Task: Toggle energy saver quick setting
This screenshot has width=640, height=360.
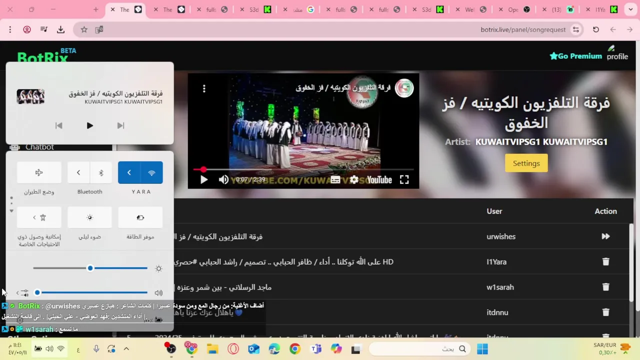Action: (x=140, y=217)
